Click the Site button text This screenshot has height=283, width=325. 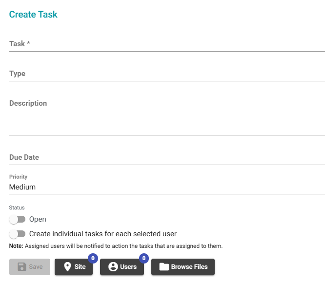[80, 267]
